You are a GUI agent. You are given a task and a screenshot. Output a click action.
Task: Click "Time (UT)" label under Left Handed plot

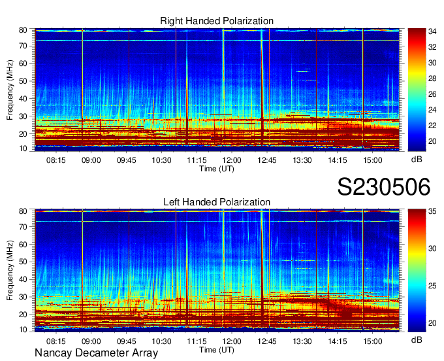click(217, 350)
